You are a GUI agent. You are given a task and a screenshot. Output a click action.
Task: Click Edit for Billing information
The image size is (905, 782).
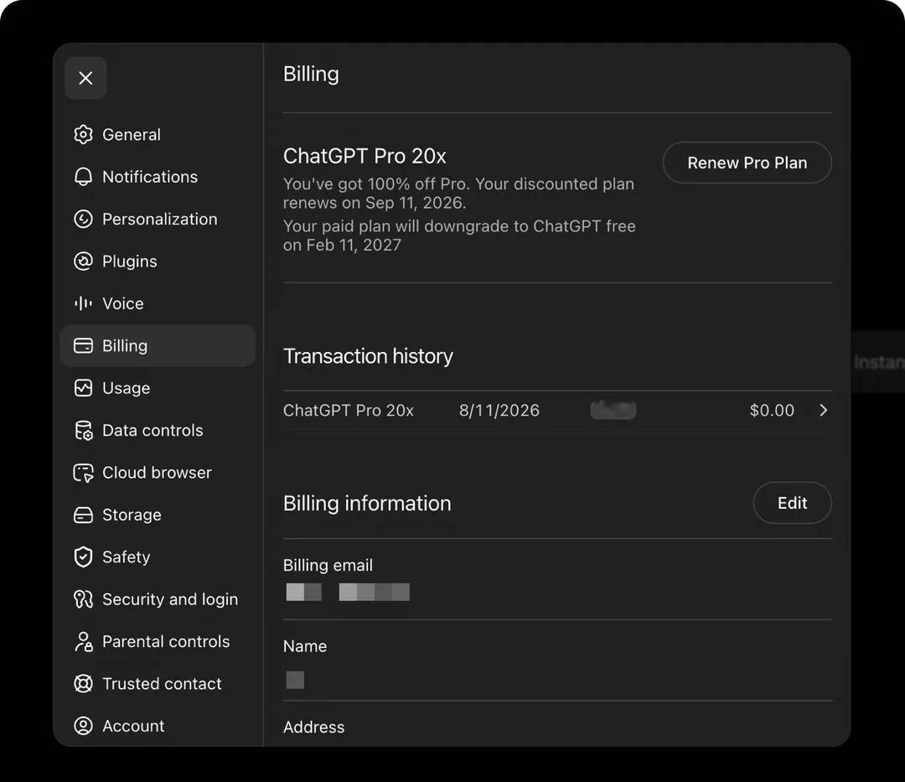[x=792, y=503]
